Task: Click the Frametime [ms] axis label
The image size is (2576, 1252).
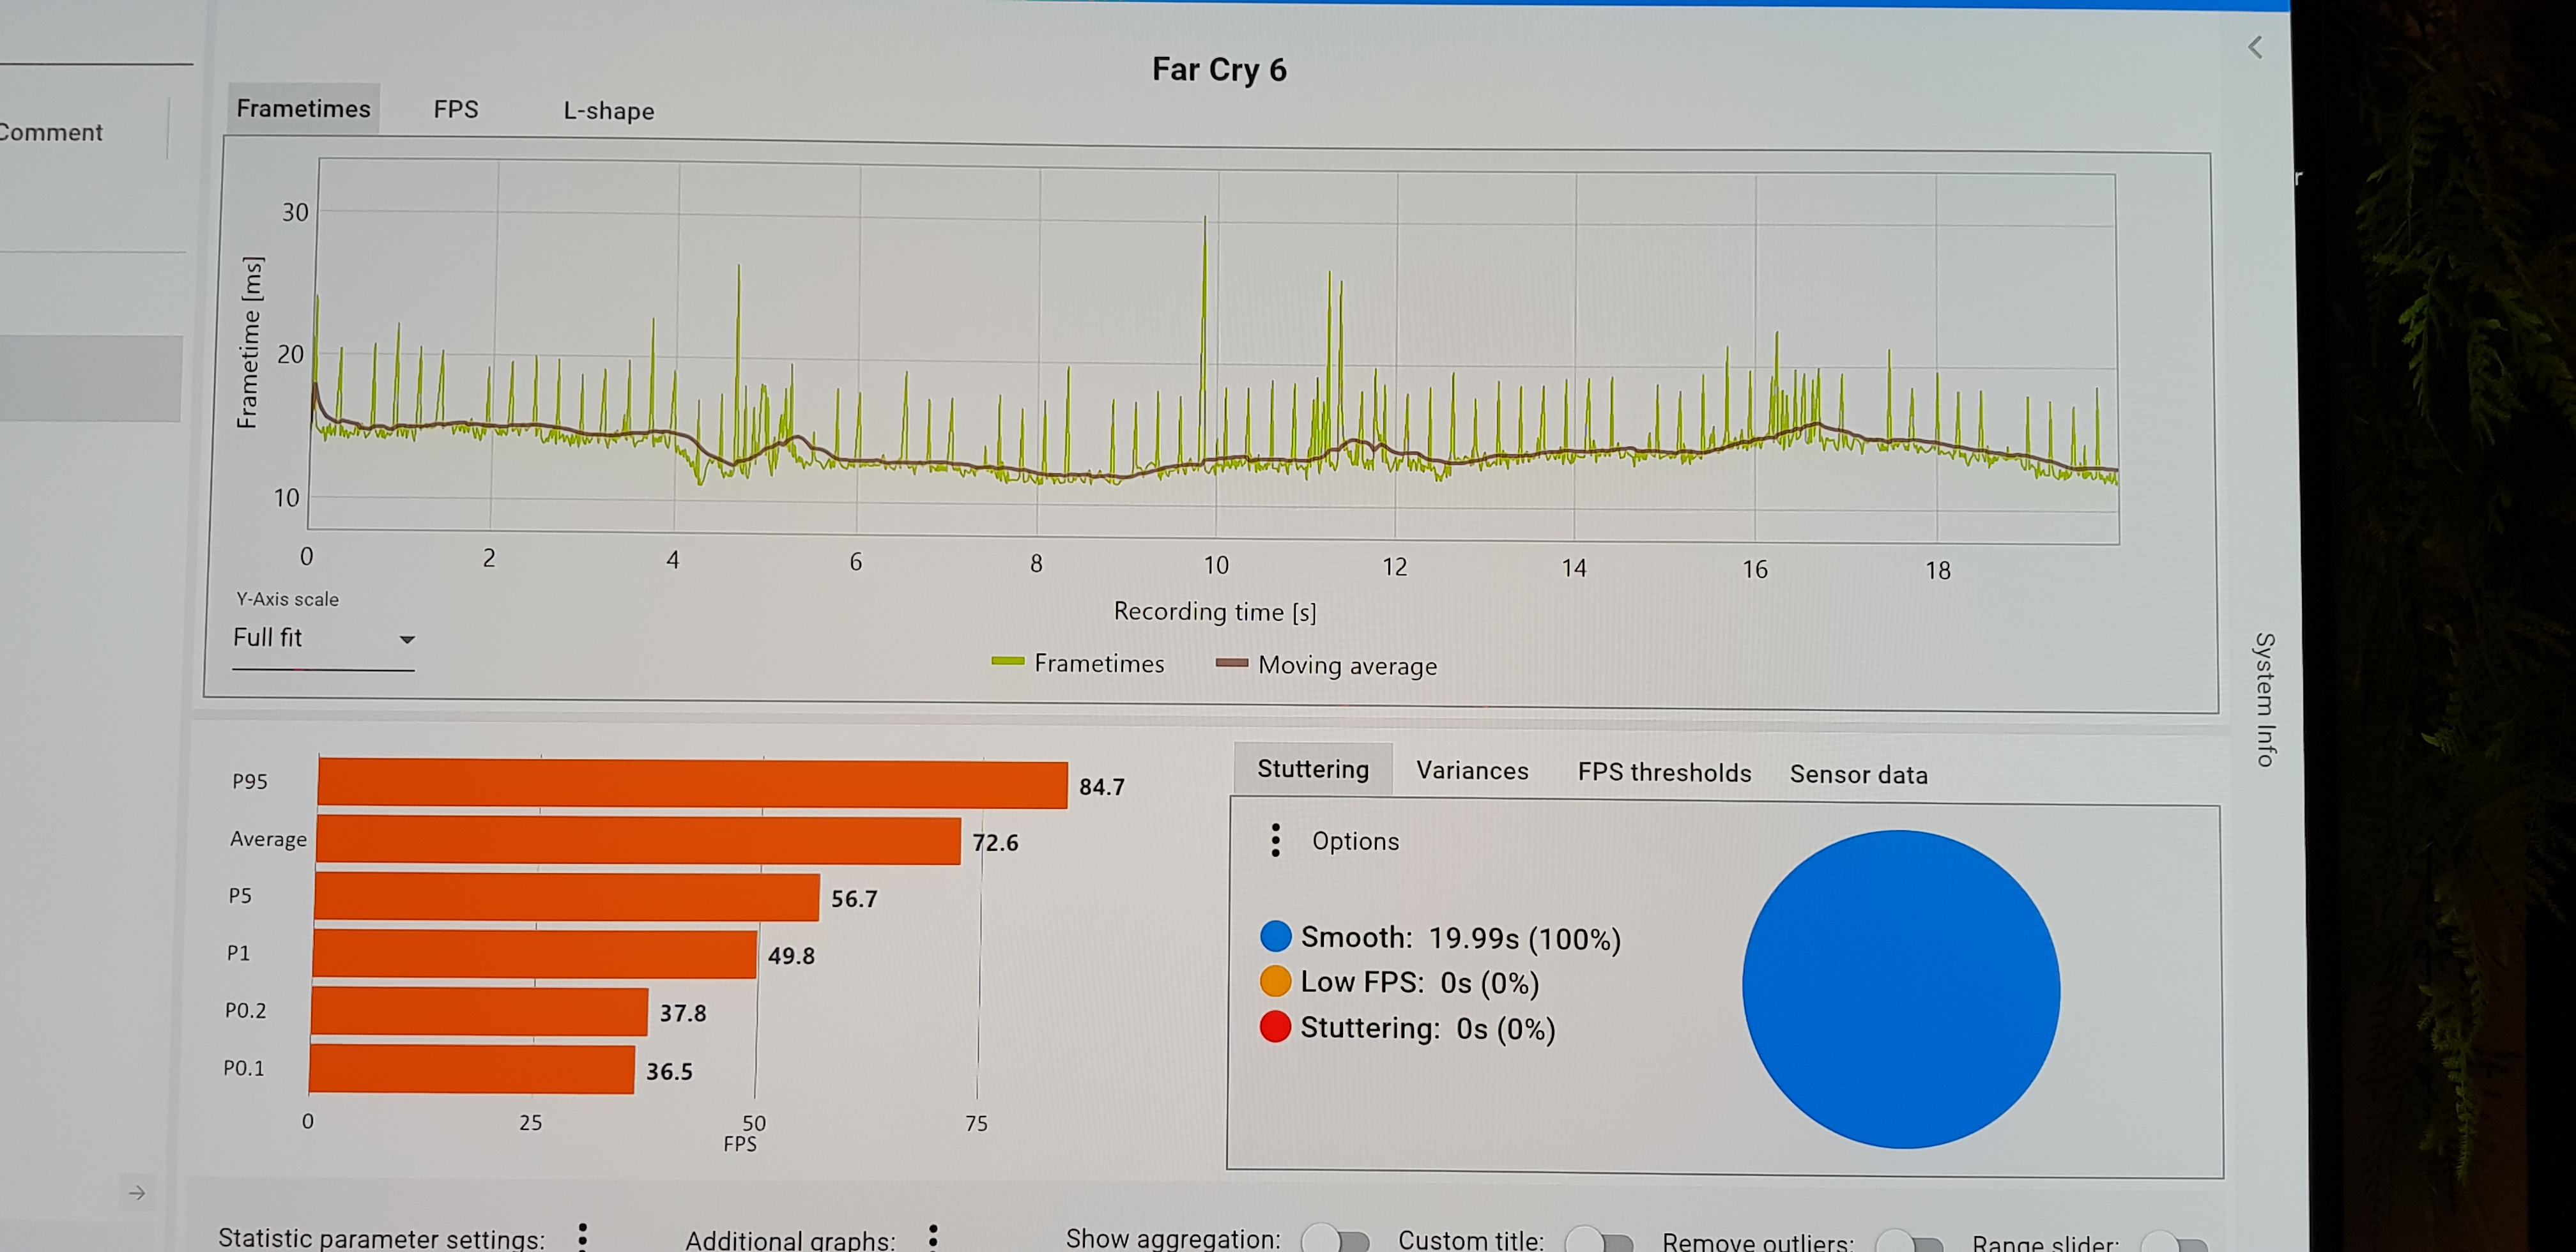Action: pyautogui.click(x=249, y=343)
